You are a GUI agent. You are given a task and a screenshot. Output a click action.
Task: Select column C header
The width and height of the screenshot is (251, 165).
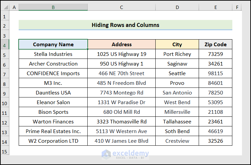[122, 7]
